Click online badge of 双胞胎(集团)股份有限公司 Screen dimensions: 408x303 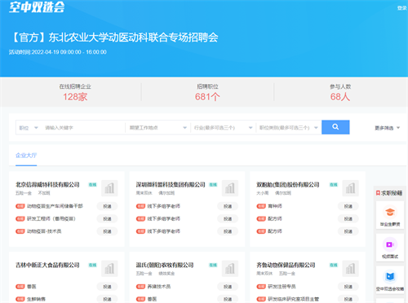pyautogui.click(x=334, y=185)
